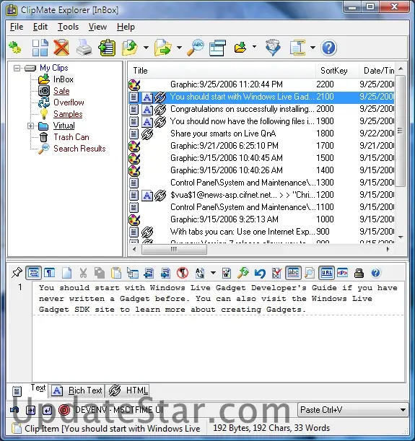Viewport: 415px width, 441px height.
Task: Open the Paste Ctrl+V combo box
Action: tap(353, 410)
